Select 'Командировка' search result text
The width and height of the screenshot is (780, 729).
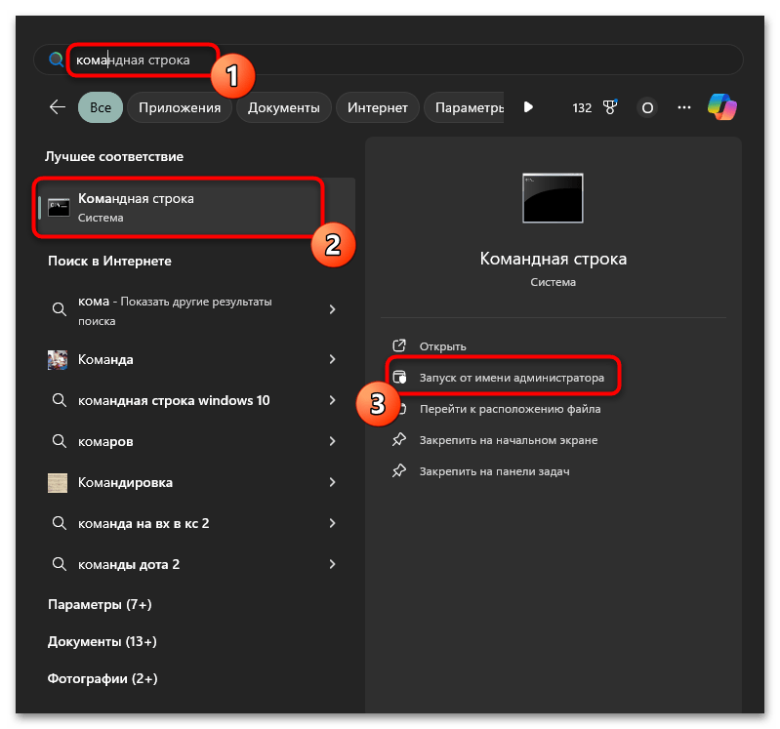tap(125, 482)
